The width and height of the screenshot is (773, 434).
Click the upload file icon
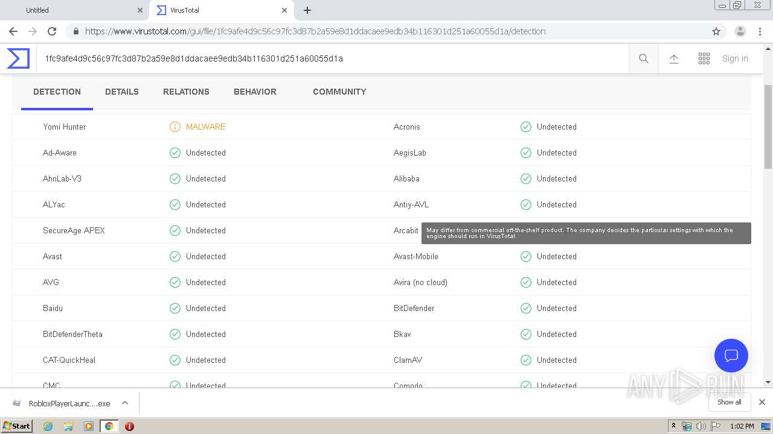click(674, 58)
